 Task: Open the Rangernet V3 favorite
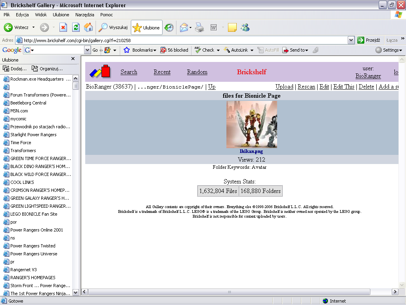coord(23,270)
